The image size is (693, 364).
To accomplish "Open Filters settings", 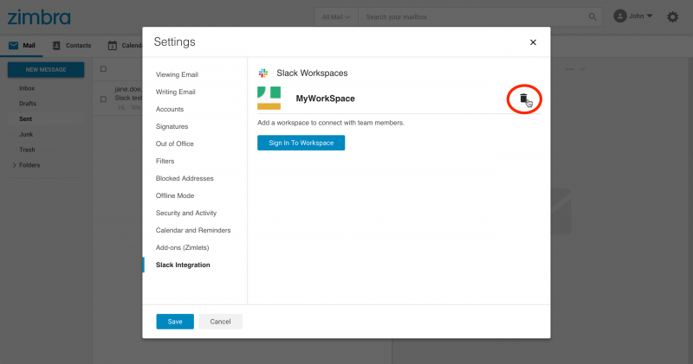I will point(165,161).
